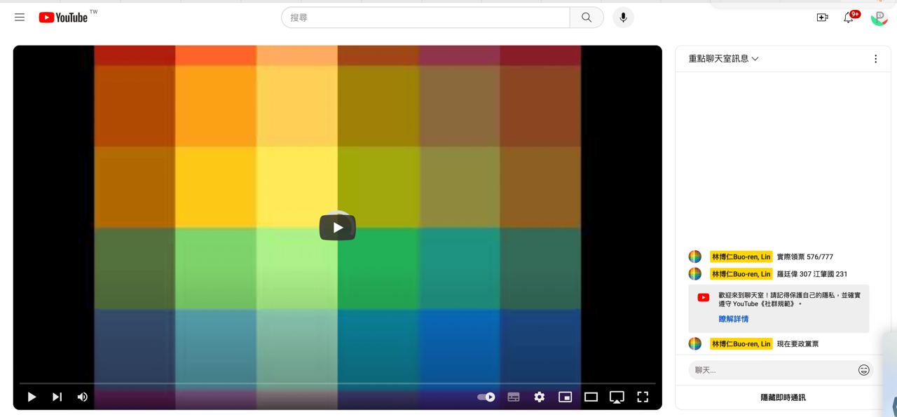The width and height of the screenshot is (897, 417).
Task: Open the account avatar menu
Action: point(879,18)
